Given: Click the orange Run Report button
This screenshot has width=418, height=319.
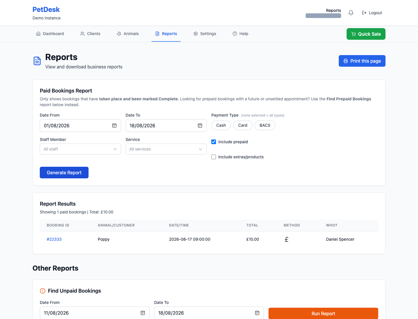Looking at the screenshot, I should coord(323,313).
